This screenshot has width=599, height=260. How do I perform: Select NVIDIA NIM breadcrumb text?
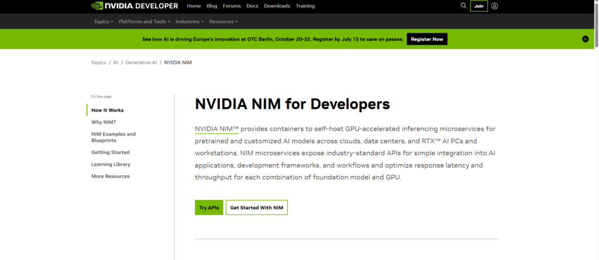(x=178, y=63)
